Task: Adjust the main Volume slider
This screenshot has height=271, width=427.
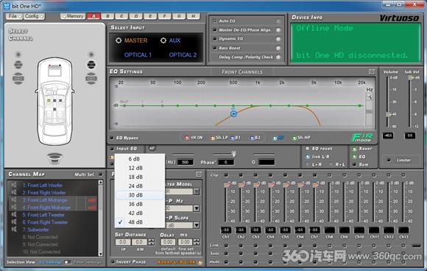Action: (x=389, y=115)
